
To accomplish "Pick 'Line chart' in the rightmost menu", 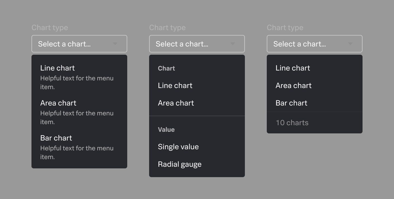I will [293, 68].
